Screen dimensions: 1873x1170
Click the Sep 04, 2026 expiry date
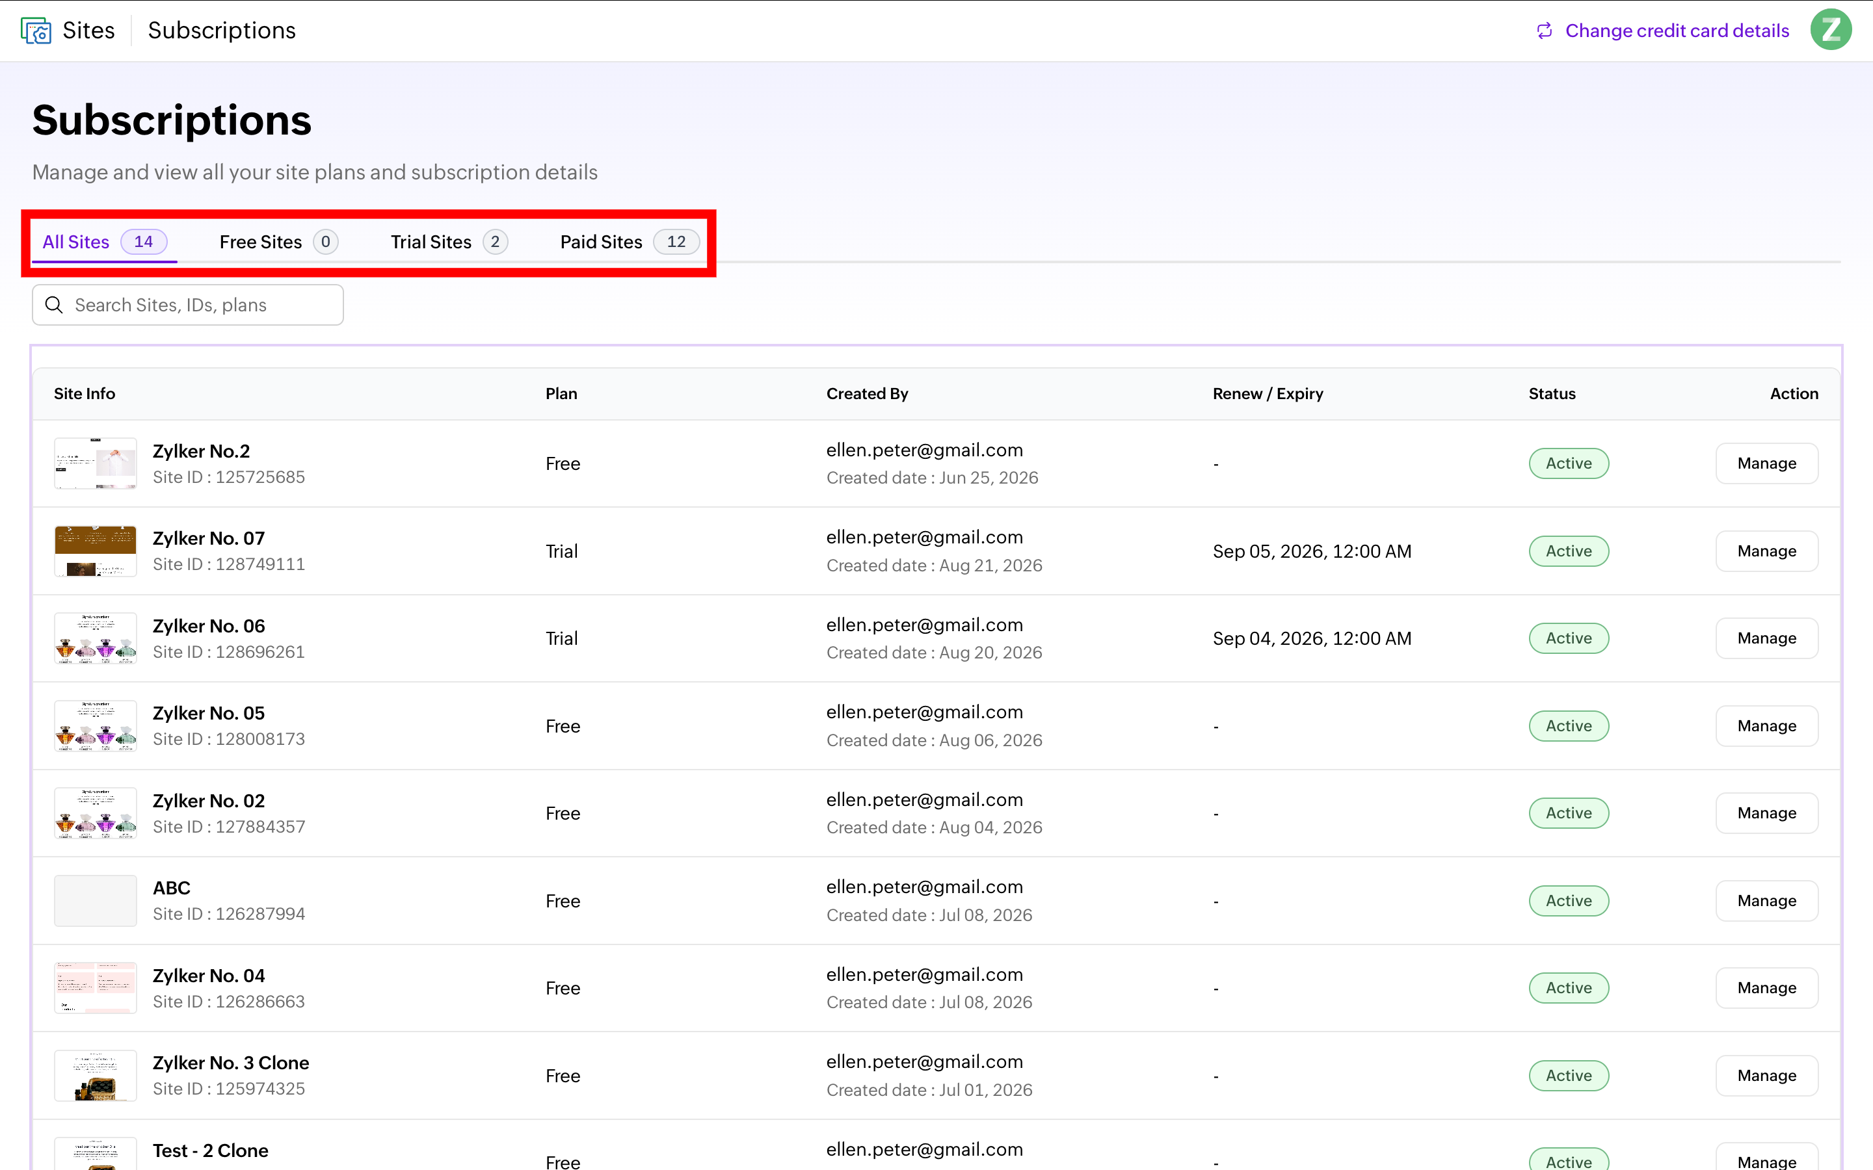coord(1312,638)
